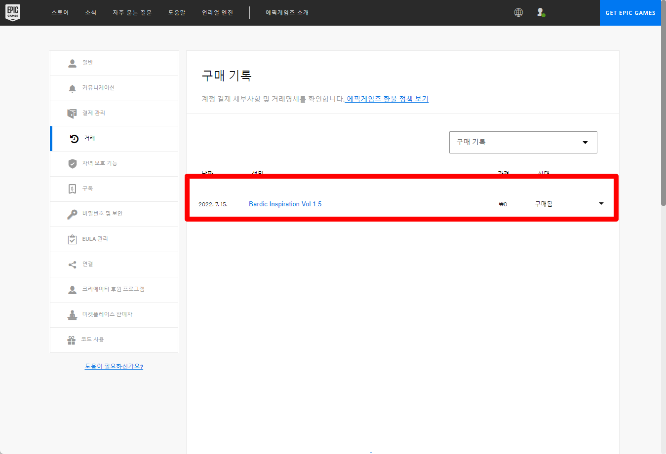Click the 구매 기록 page heading

point(227,76)
